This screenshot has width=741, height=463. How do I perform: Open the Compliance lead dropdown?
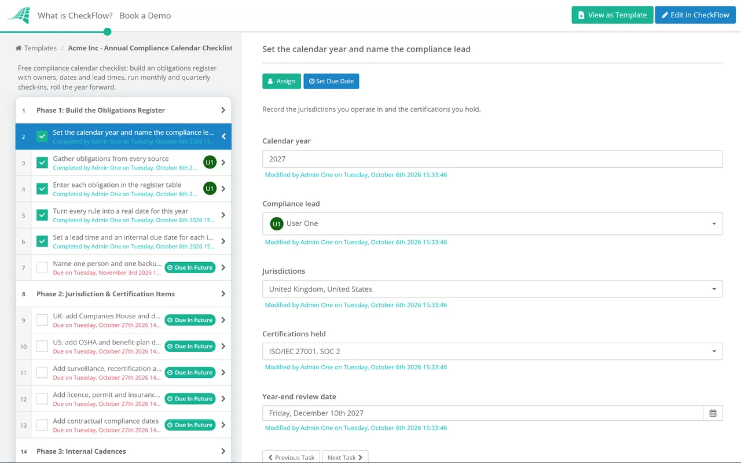click(x=492, y=224)
